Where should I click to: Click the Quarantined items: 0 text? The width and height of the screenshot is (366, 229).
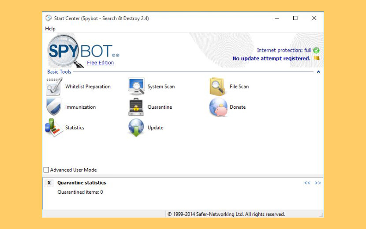click(80, 192)
